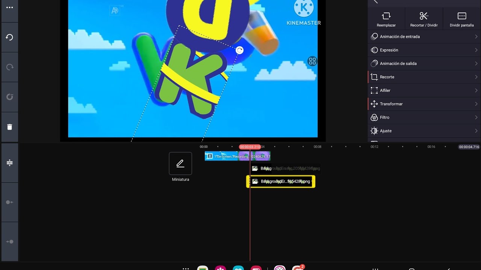The height and width of the screenshot is (270, 481).
Task: Tap the Miniatura edit thumbnail button
Action: pos(180,163)
